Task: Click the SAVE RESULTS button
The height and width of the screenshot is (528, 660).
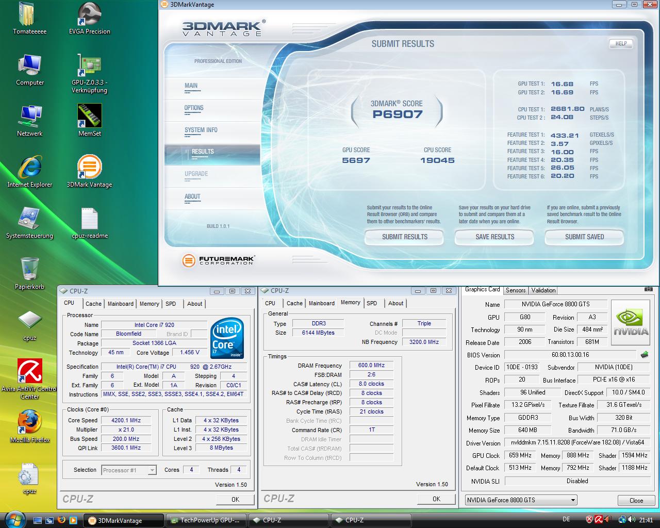Action: 495,237
